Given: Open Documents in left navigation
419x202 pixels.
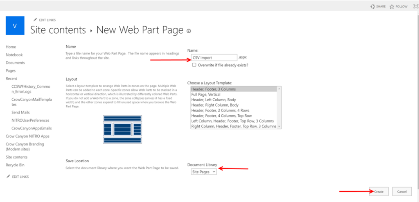Looking at the screenshot, I should (x=15, y=63).
